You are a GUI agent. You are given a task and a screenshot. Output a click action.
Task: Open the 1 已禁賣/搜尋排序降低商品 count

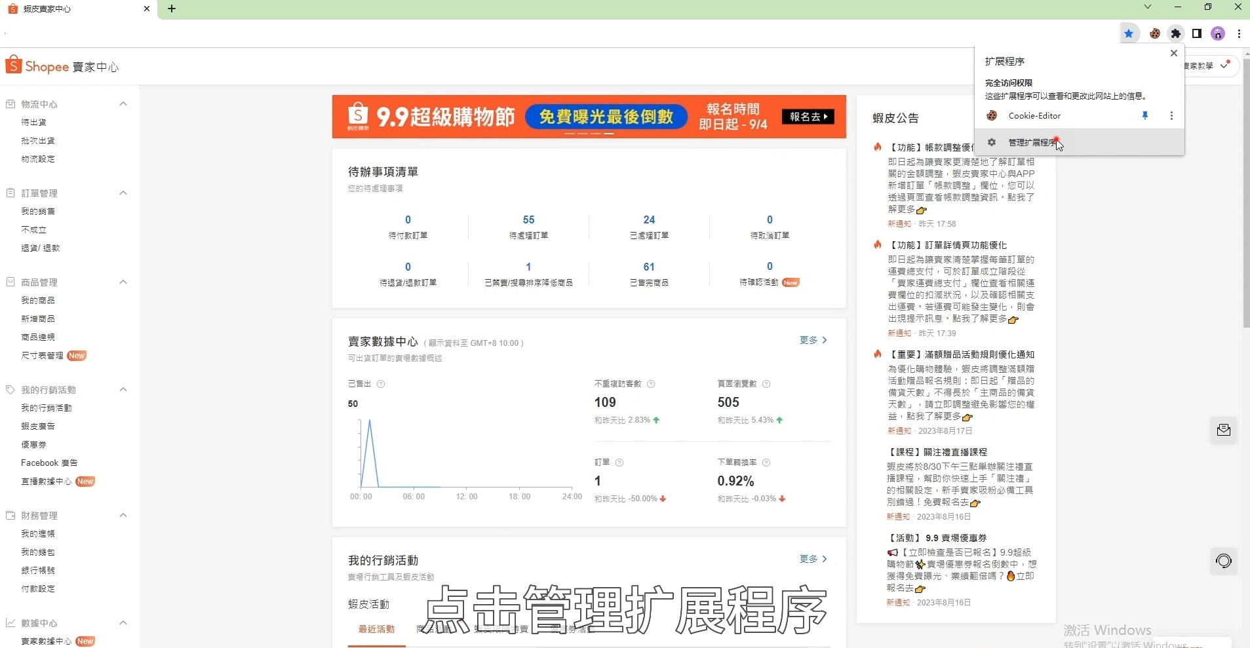coord(528,267)
